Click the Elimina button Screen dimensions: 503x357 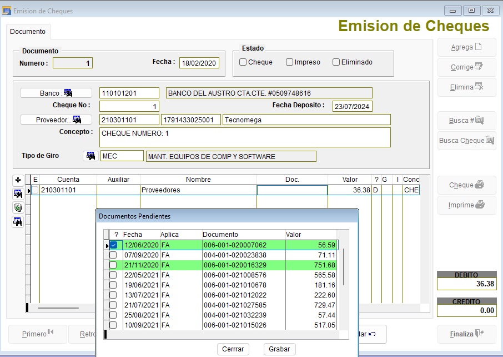tap(467, 87)
